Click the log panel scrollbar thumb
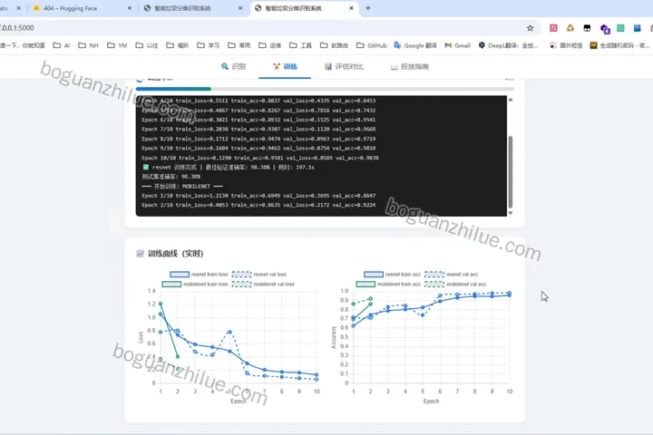653x435 pixels. click(x=510, y=171)
